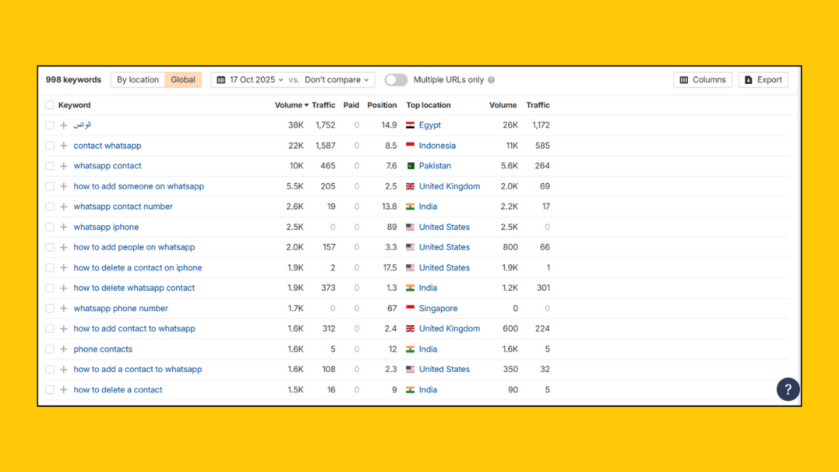Expand the whatsapp contact row via plus icon
Screen dimensions: 839x472
point(62,166)
